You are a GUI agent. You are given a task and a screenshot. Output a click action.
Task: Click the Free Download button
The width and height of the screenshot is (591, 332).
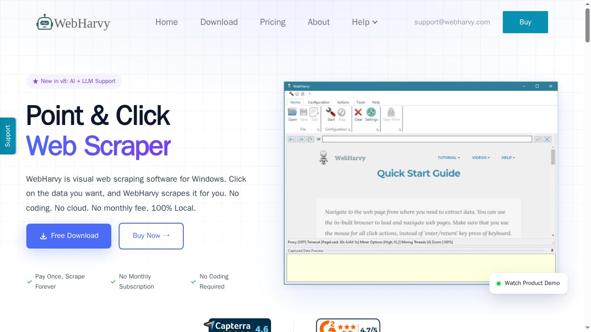pos(69,236)
